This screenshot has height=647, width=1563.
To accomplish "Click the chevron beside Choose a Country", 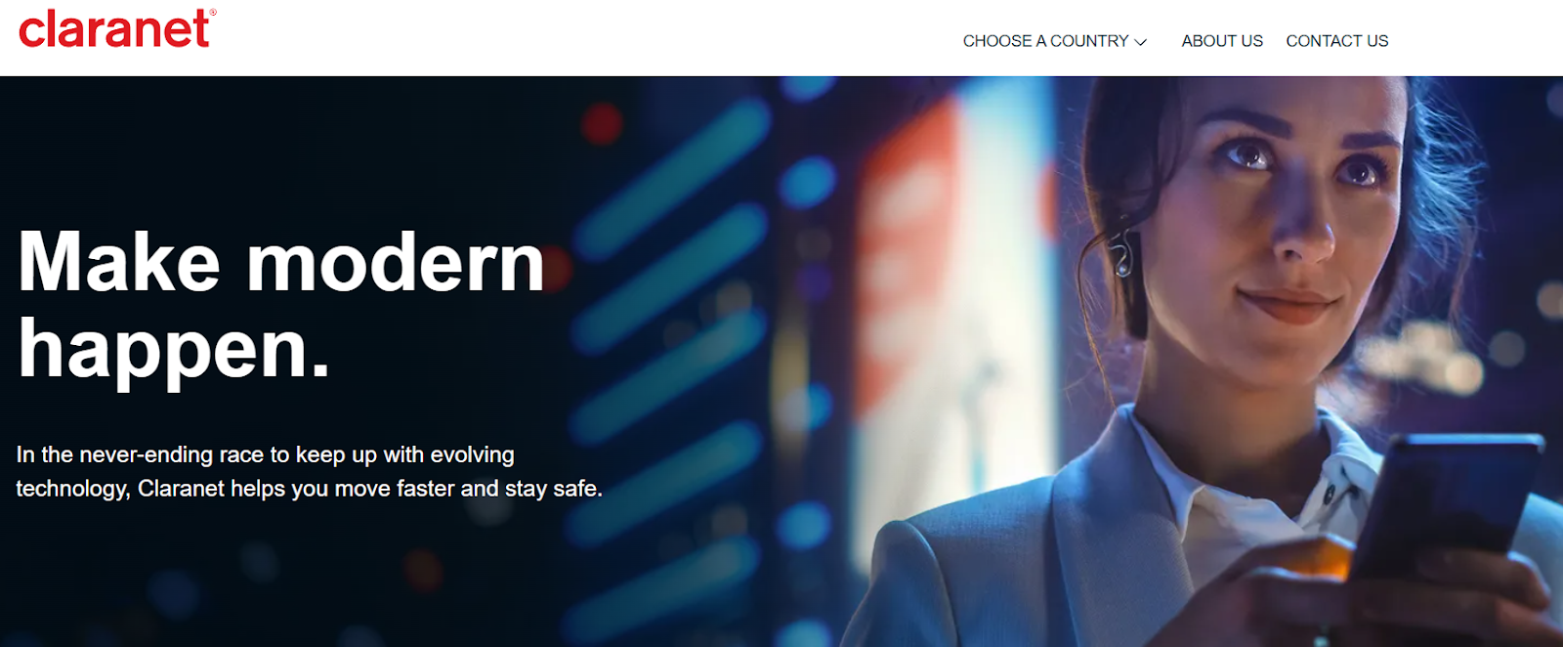I will (1140, 42).
